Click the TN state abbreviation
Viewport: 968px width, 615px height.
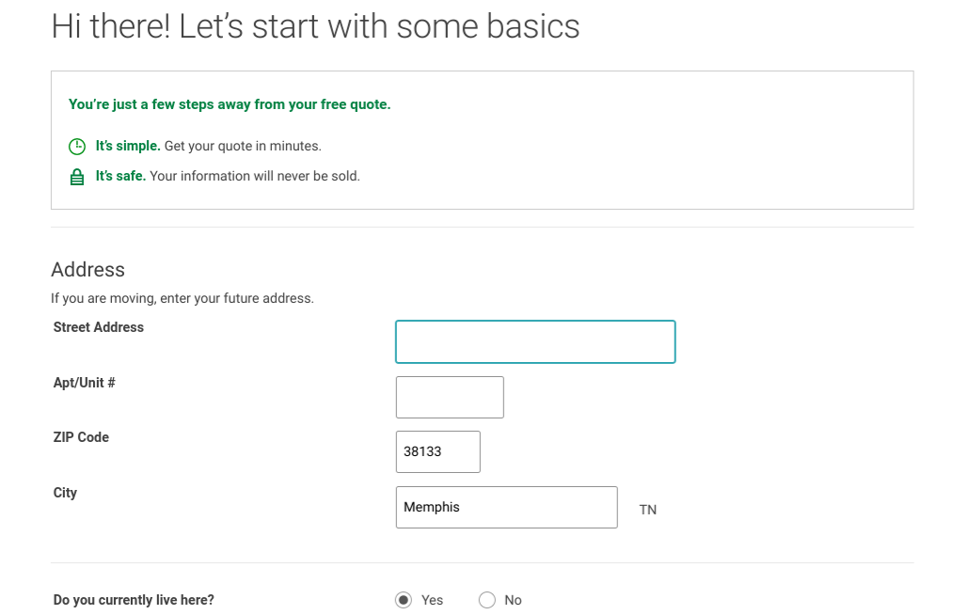[647, 510]
